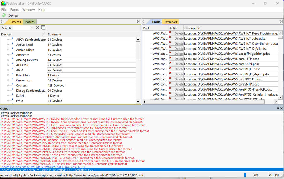The height and width of the screenshot is (179, 284).
Task: Select Dialog Semiconductor device row
Action: [31, 91]
